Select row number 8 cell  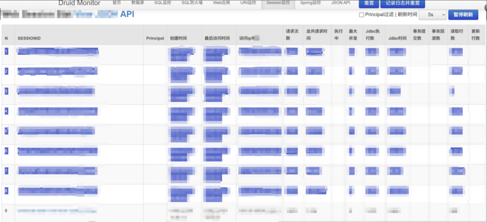click(8, 194)
